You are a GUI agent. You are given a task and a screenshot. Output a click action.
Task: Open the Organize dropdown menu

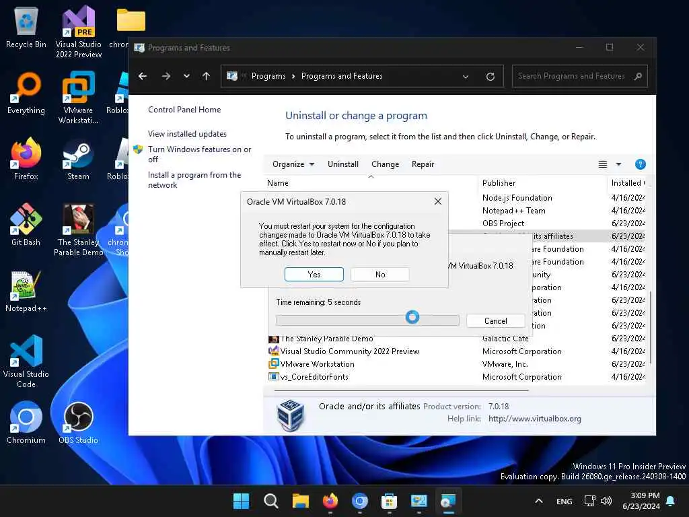(x=293, y=164)
